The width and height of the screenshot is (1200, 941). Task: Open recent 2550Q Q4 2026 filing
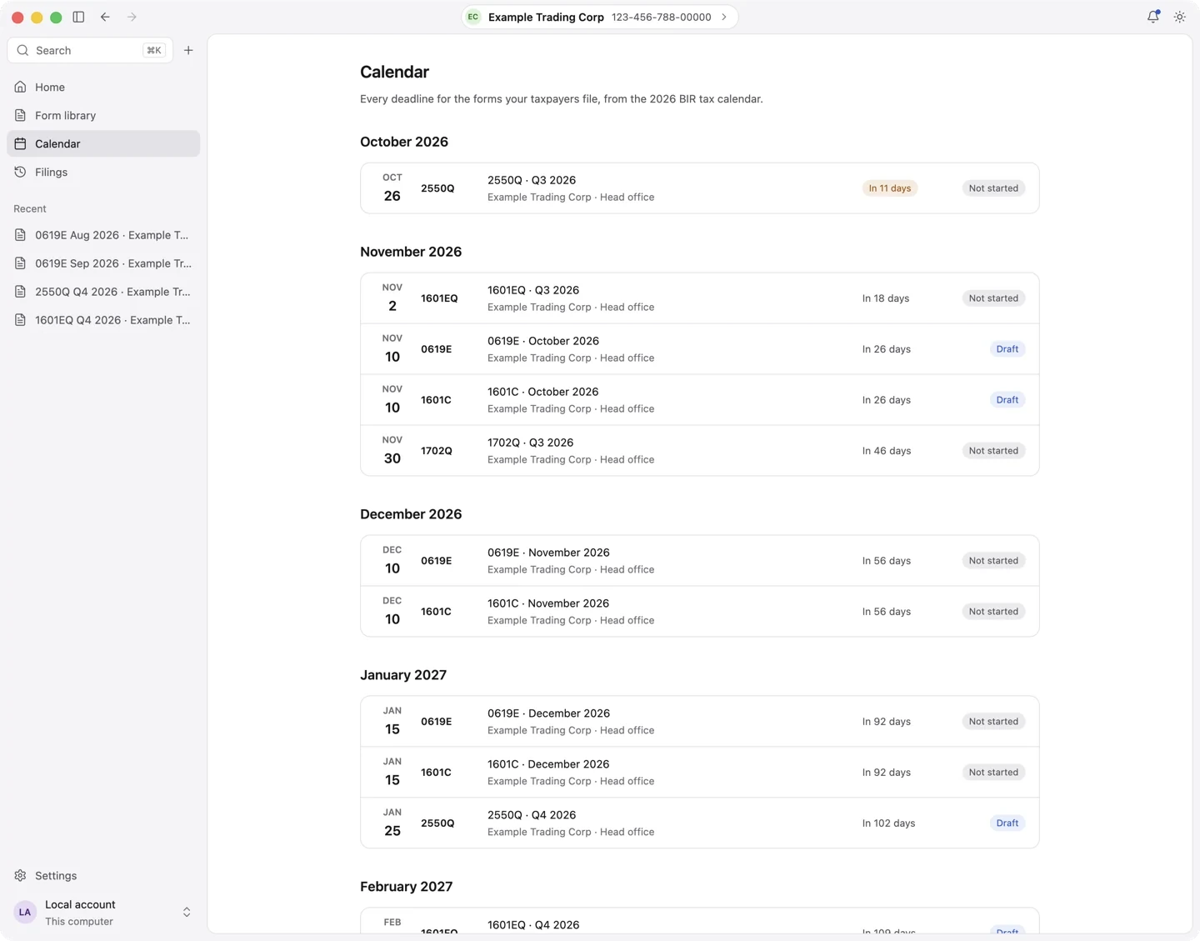pos(103,292)
